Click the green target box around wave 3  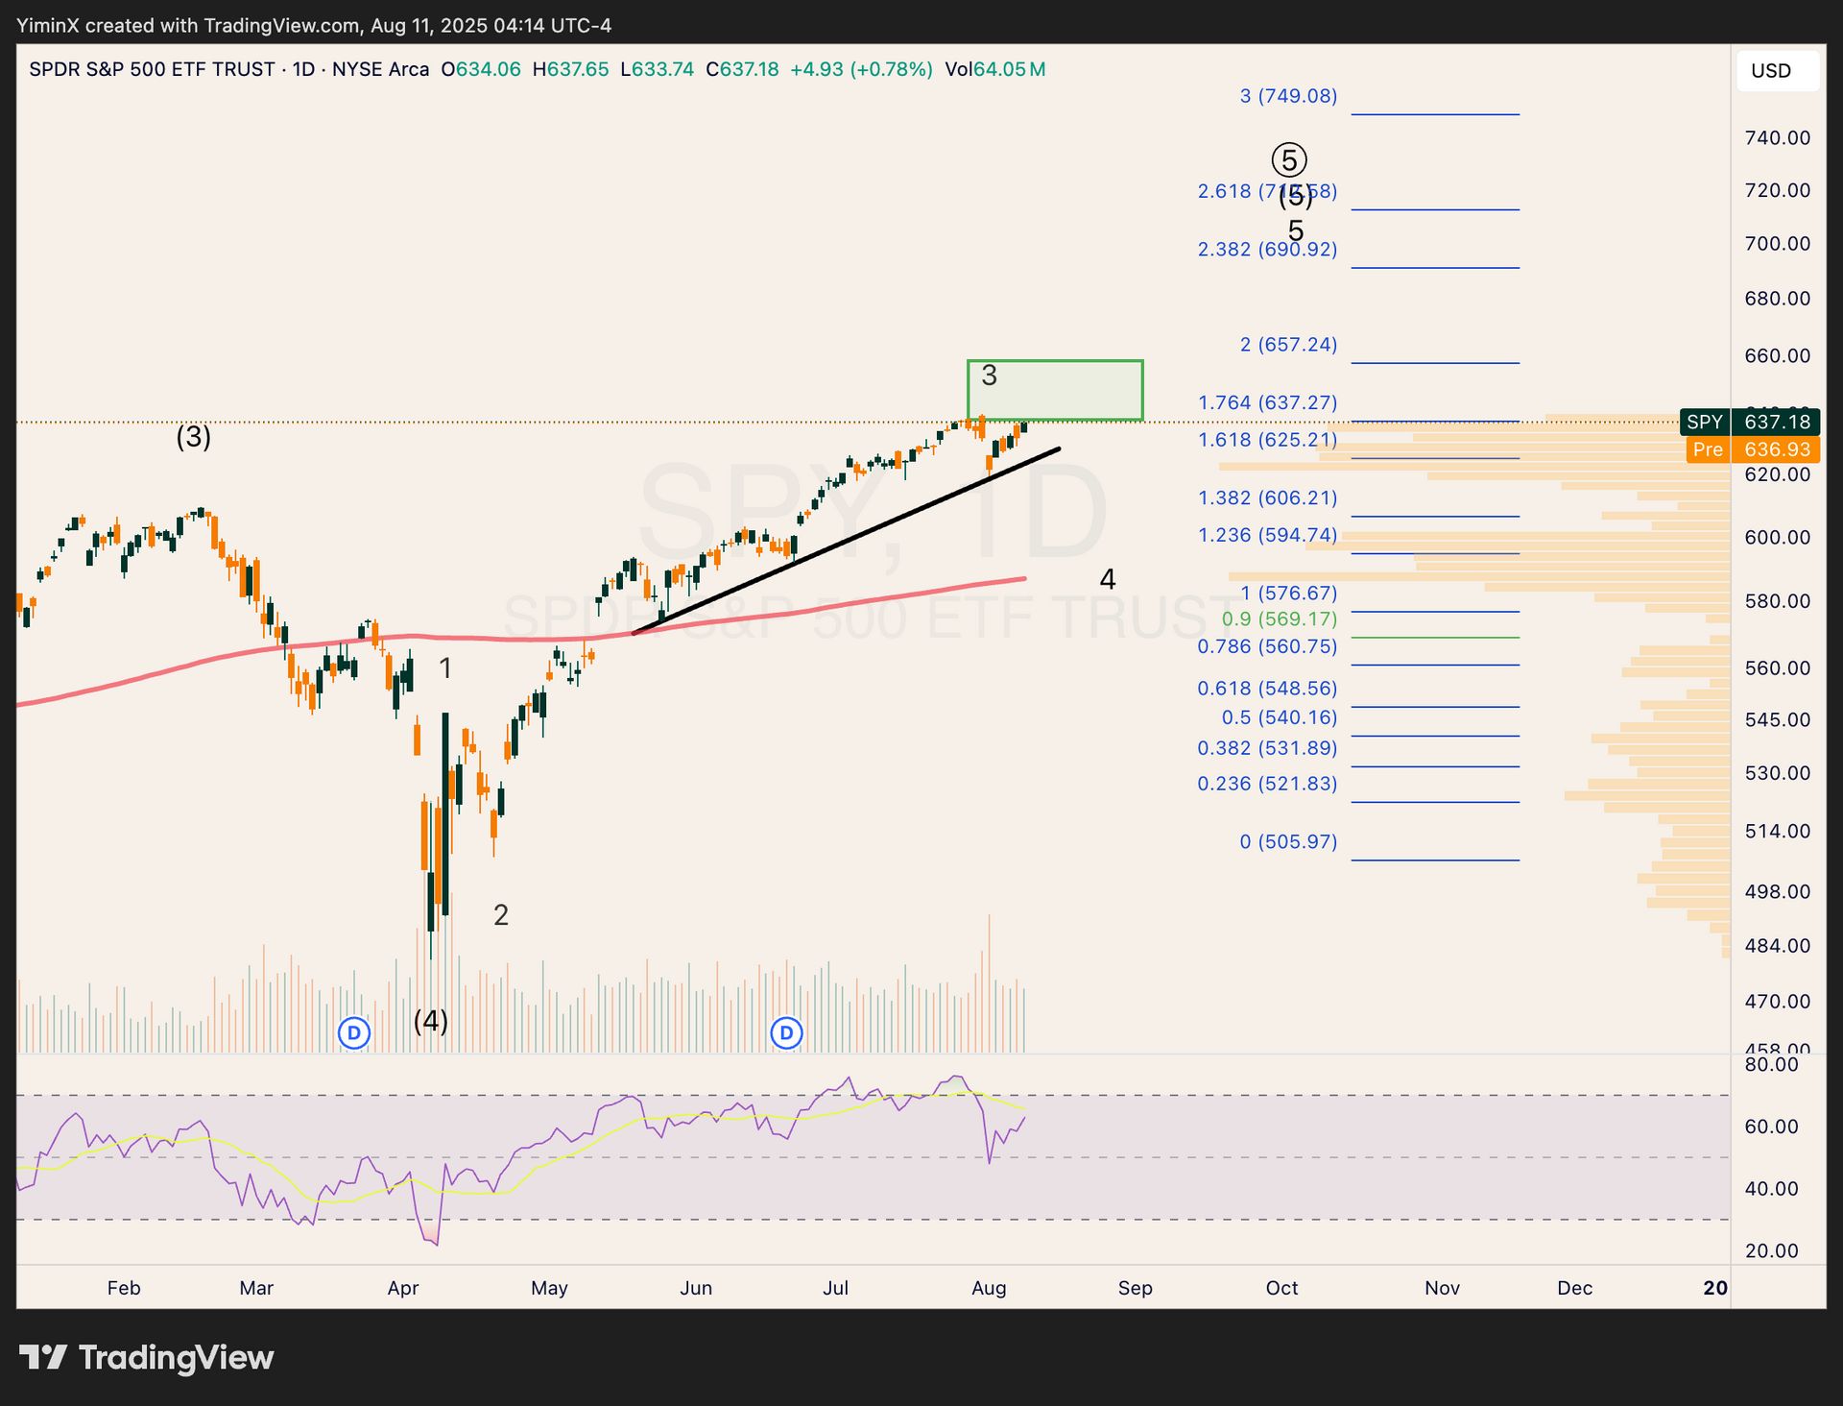1055,391
